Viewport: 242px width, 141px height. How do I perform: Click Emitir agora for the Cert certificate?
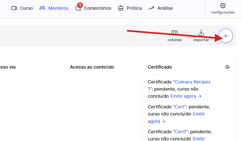199,114
